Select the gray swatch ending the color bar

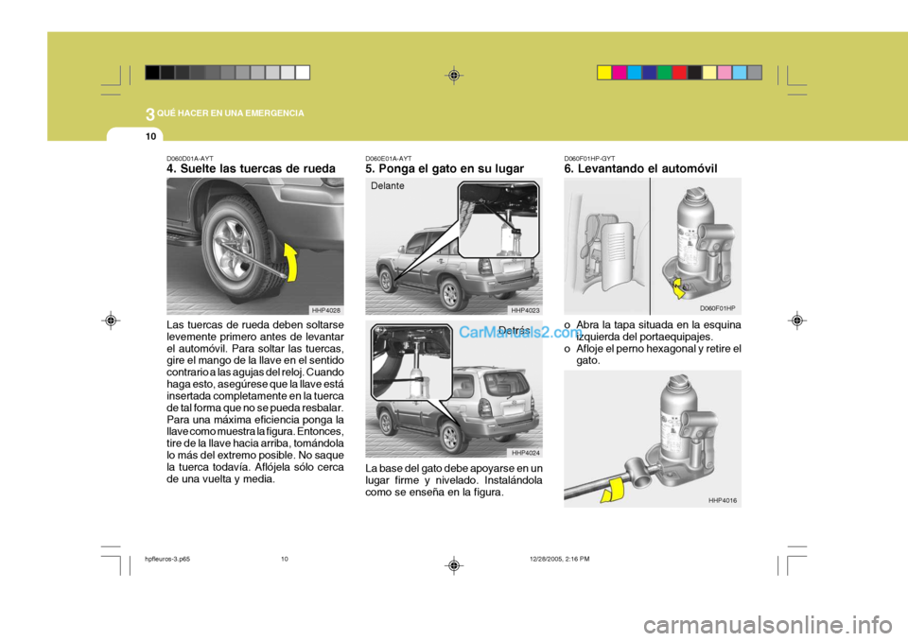tap(755, 73)
